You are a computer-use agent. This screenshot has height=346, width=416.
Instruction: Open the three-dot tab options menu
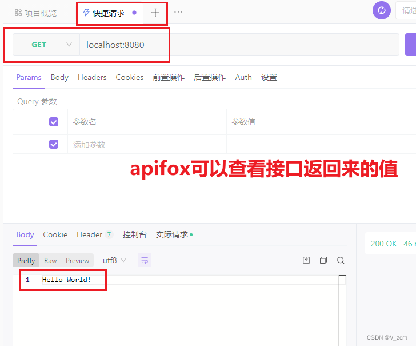[x=178, y=12]
